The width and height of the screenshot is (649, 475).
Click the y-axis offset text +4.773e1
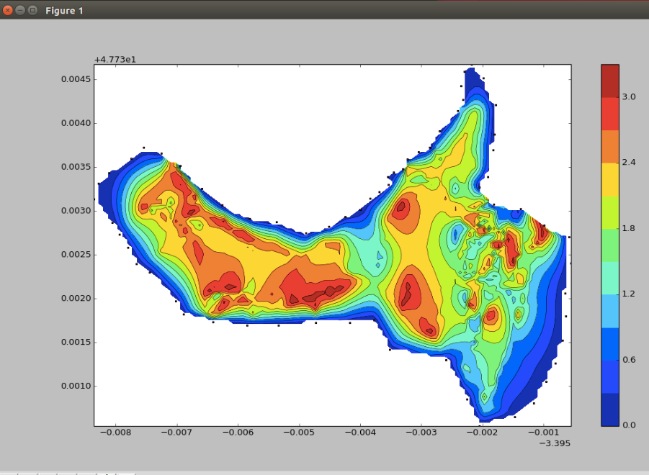coord(115,60)
